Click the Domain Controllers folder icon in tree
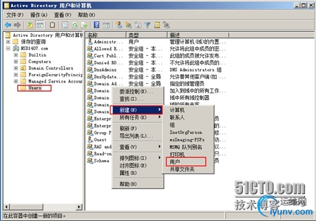The width and height of the screenshot is (316, 221). coord(23,68)
